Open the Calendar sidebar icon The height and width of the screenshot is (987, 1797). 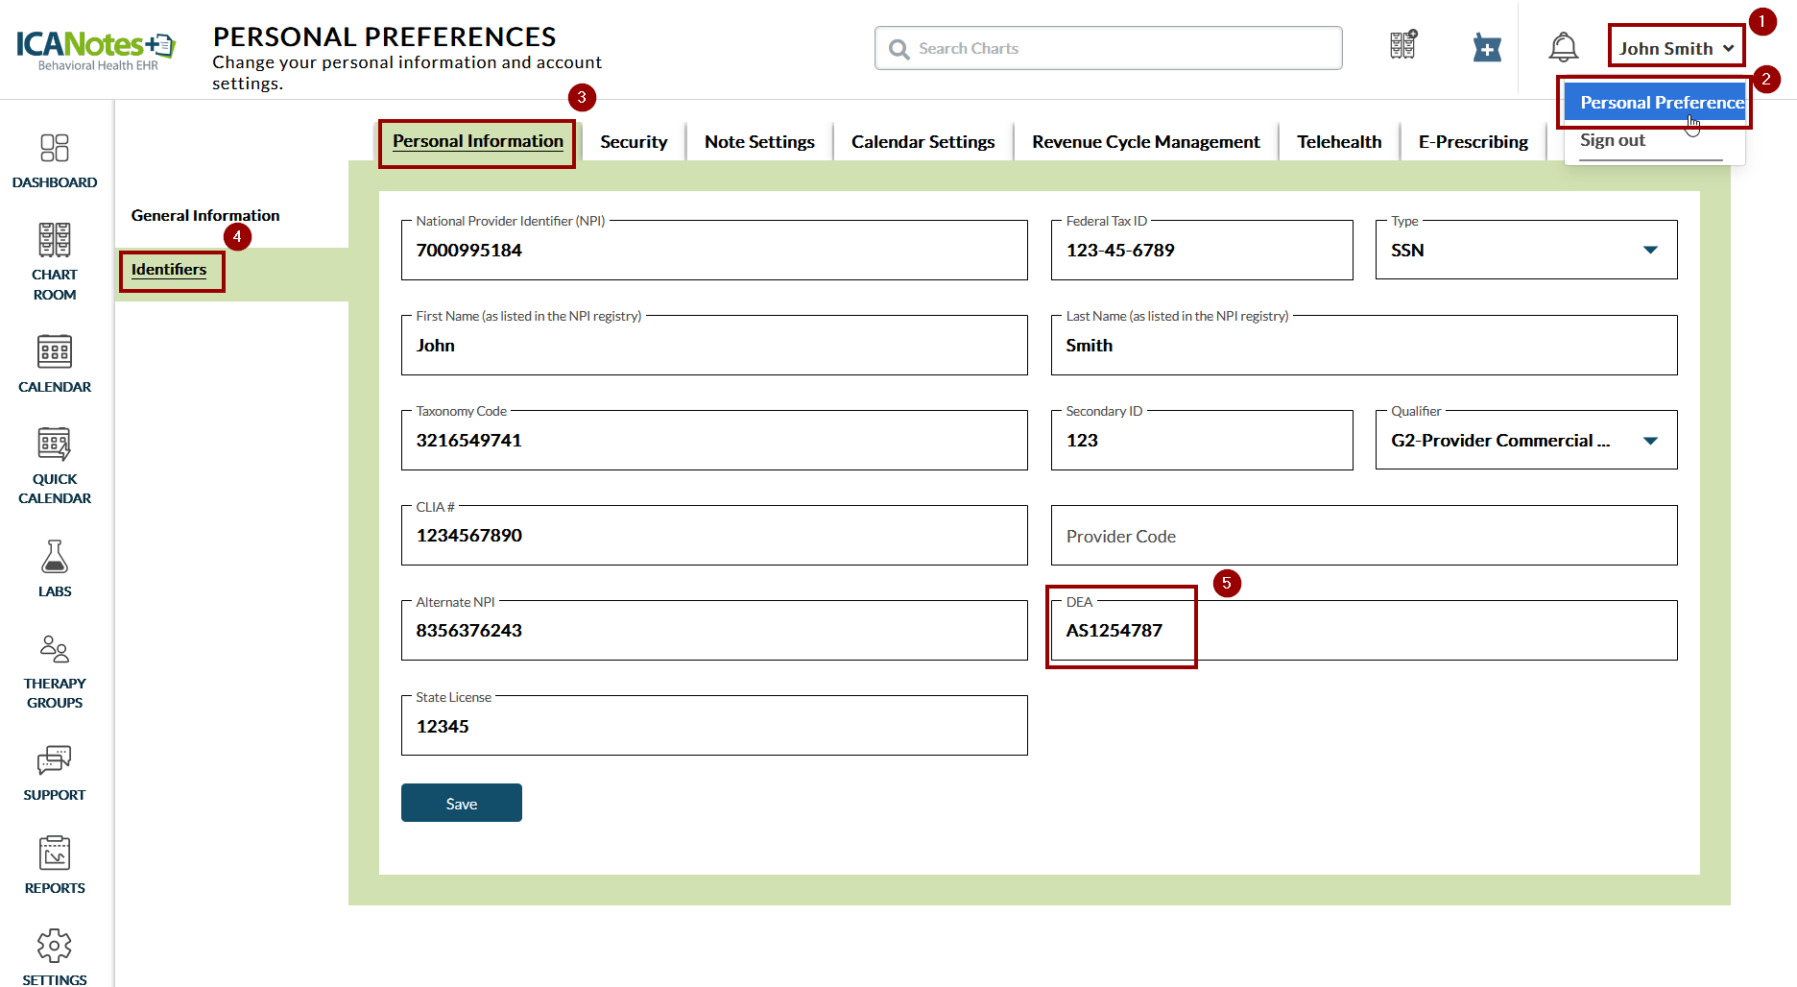point(55,363)
